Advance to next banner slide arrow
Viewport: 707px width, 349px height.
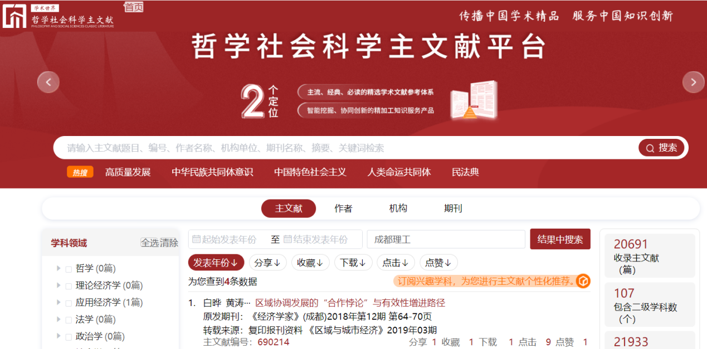(693, 83)
